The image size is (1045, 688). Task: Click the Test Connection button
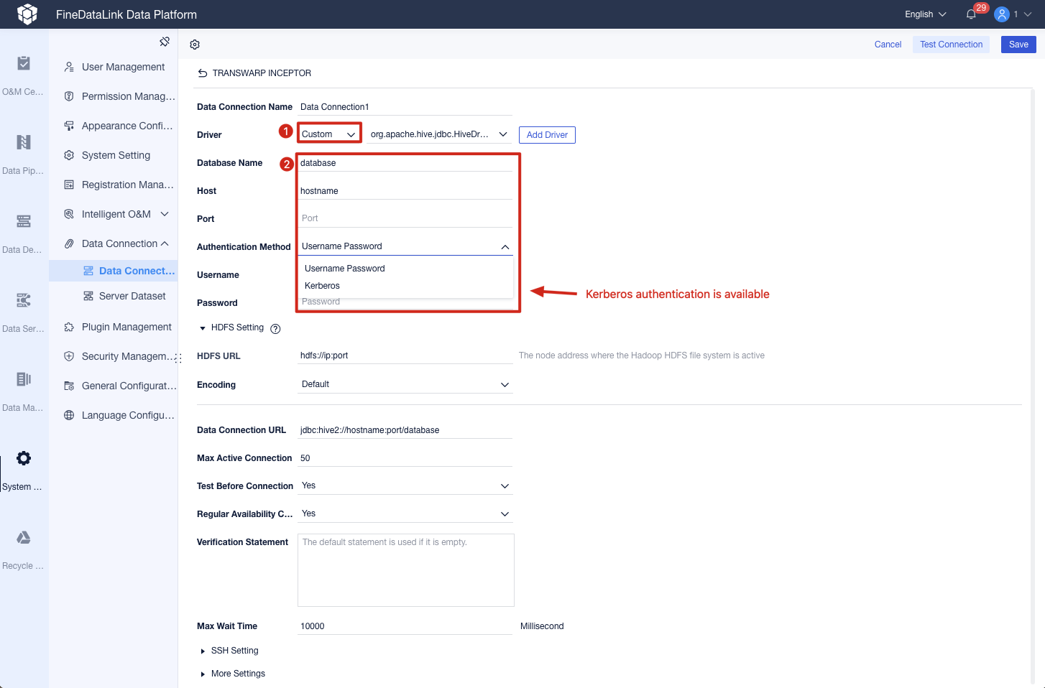point(950,44)
